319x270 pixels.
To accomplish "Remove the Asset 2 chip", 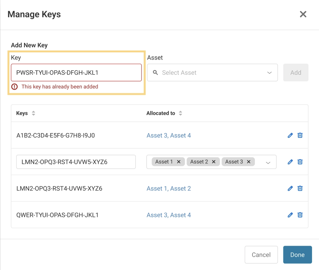I will point(214,161).
